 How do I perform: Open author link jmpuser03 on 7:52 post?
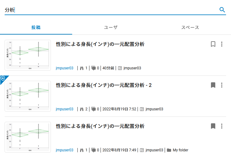pyautogui.click(x=64, y=109)
